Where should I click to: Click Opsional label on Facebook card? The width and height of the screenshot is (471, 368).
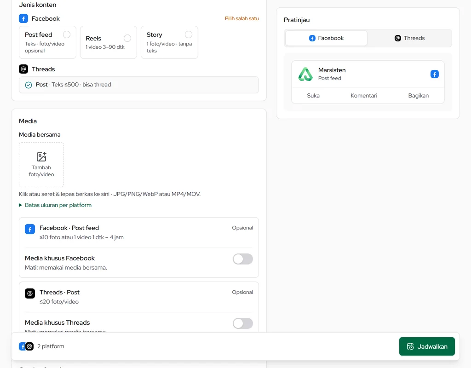click(242, 228)
